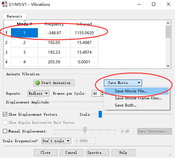175x158 pixels.
Task: Click the Help button
Action: pyautogui.click(x=123, y=153)
